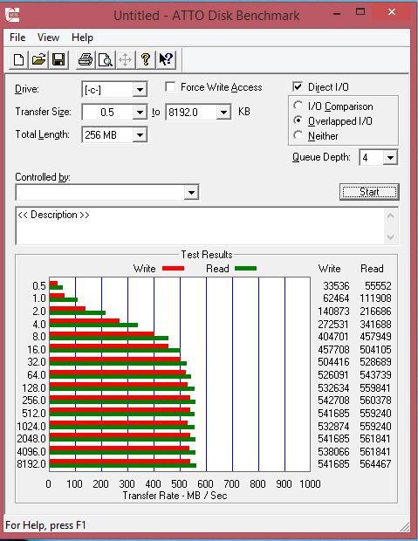Open the Controlled by dropdown
The image size is (418, 541).
pos(191,192)
